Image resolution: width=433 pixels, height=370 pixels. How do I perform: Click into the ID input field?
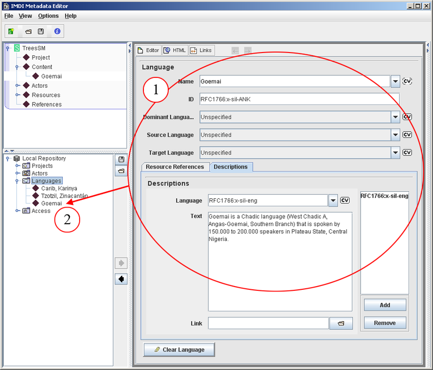coord(300,99)
